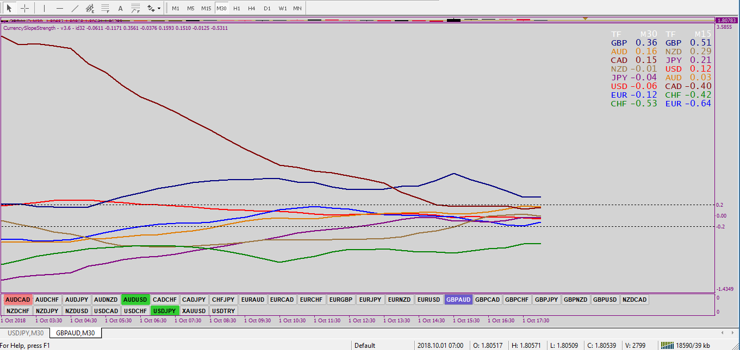Choose the NZDCHF symbol button

pyautogui.click(x=18, y=311)
